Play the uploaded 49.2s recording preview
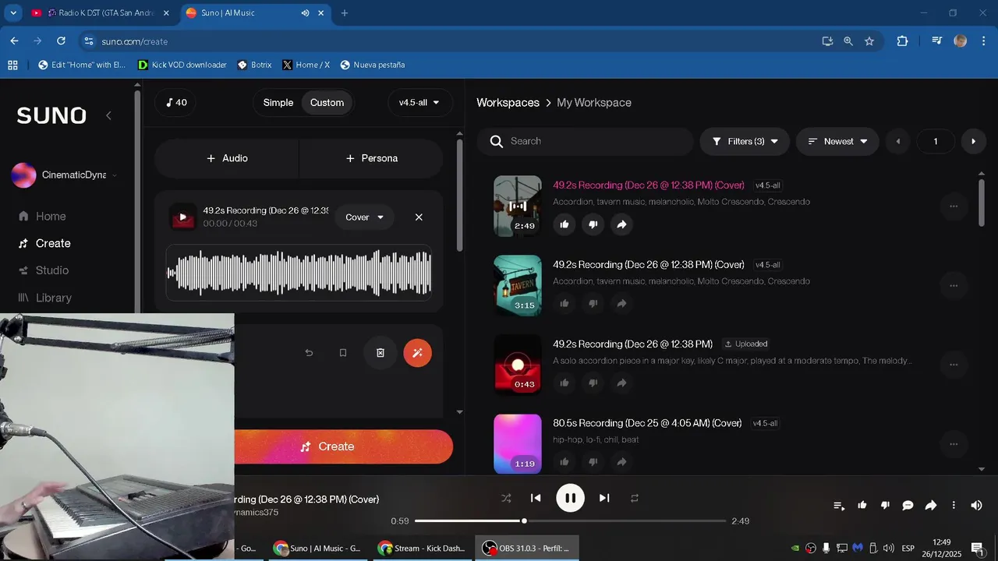Viewport: 998px width, 561px height. click(x=183, y=217)
